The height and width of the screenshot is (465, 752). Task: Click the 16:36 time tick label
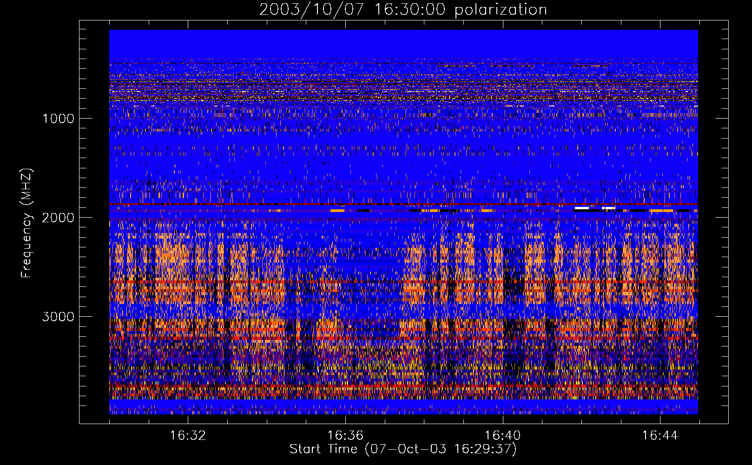tap(345, 436)
